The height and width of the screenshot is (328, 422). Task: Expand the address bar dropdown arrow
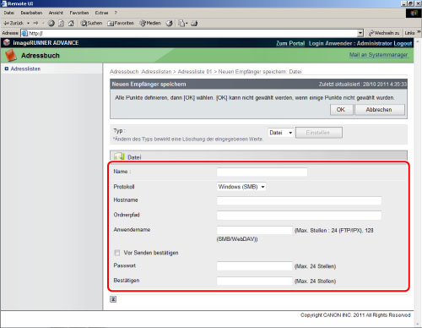(x=360, y=33)
